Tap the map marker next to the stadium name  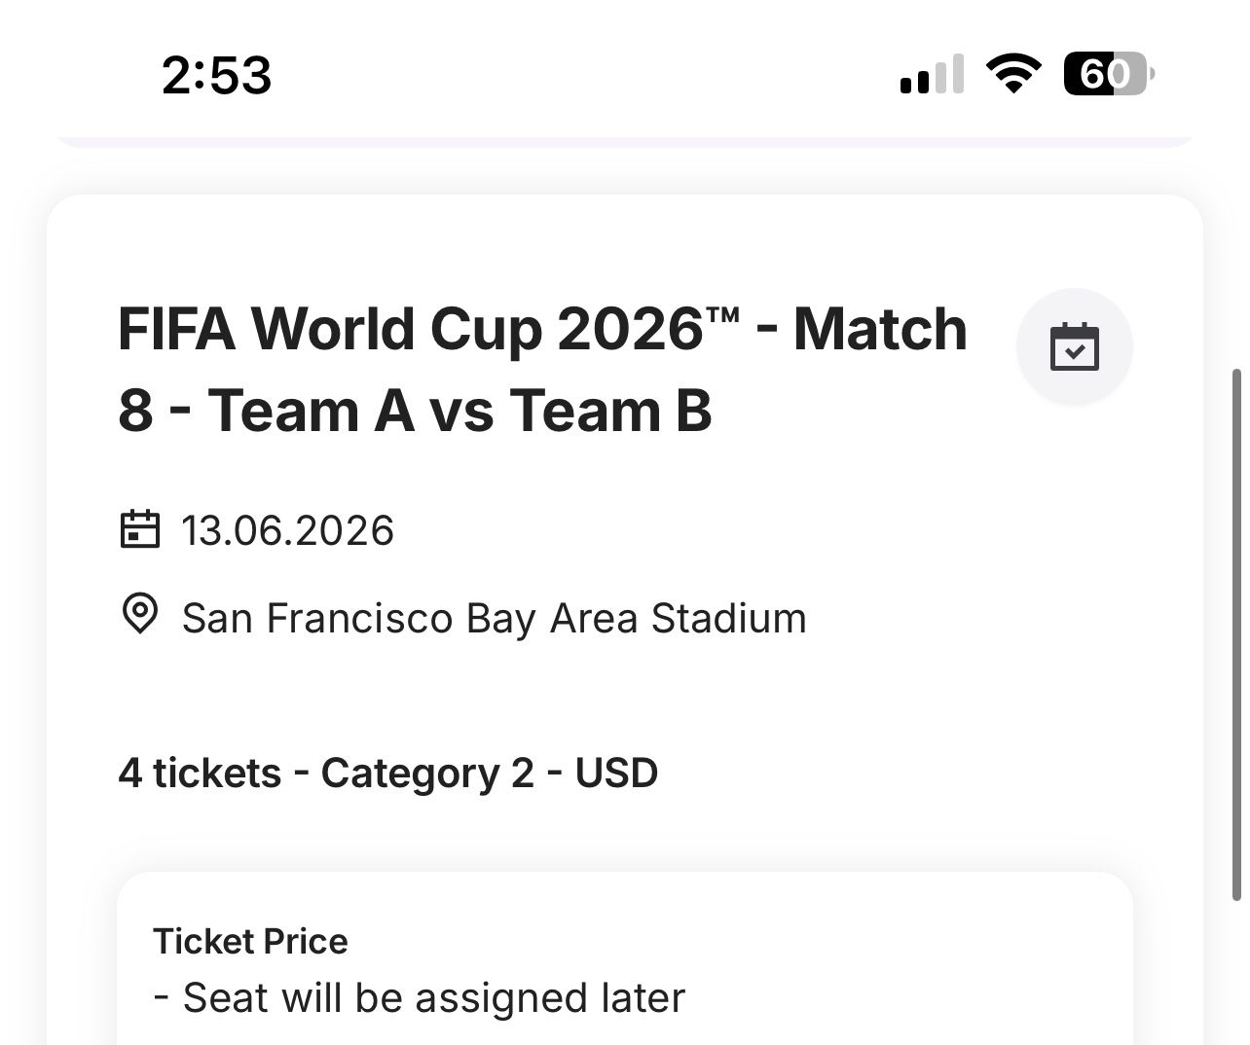click(139, 615)
